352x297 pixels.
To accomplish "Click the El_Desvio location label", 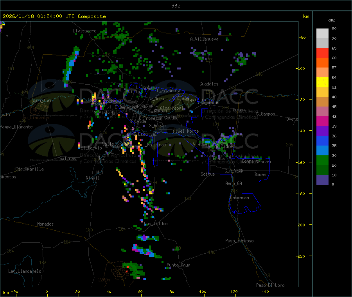I will coord(92,148).
